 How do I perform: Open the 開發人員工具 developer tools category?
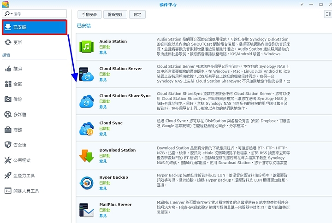[x=35, y=191]
